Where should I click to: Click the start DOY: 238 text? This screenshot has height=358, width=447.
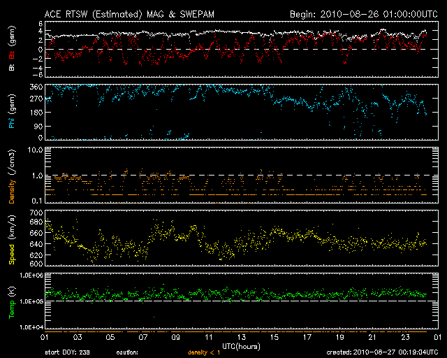66,352
